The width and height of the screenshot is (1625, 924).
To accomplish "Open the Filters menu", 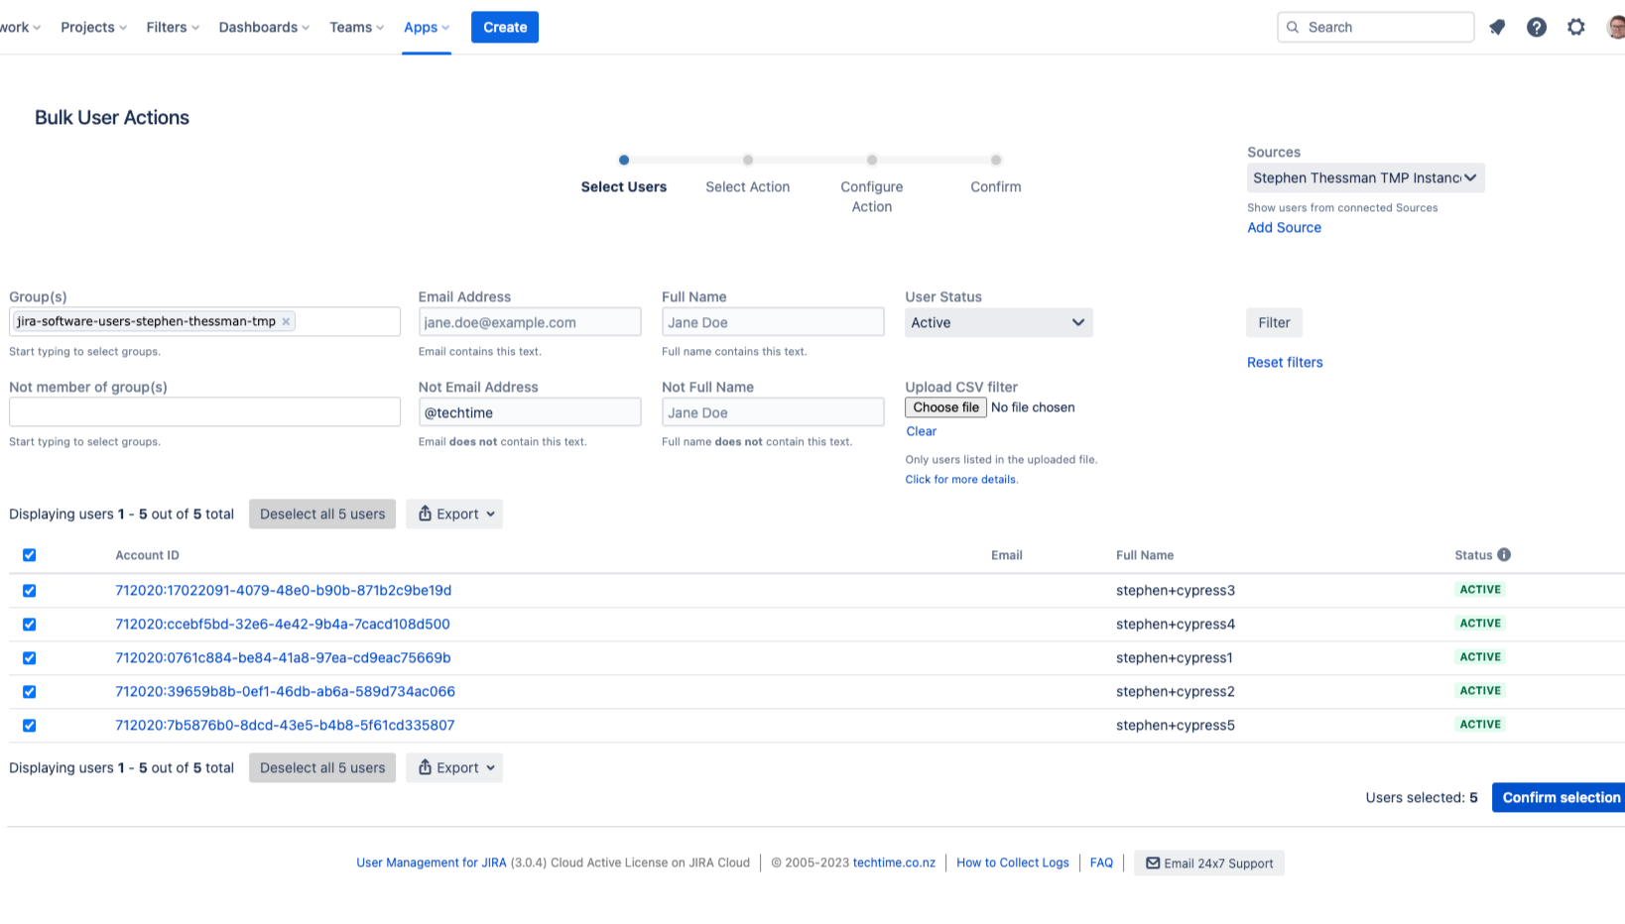I will pos(173,28).
